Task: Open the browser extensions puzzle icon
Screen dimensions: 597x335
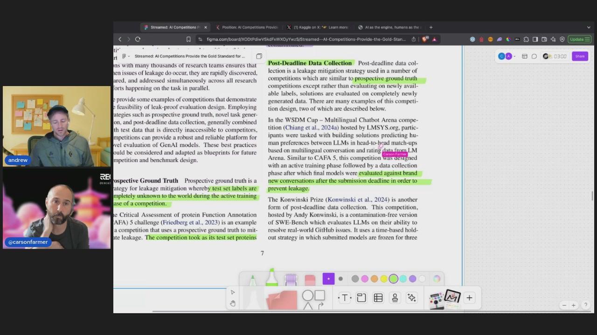Action: (x=526, y=39)
